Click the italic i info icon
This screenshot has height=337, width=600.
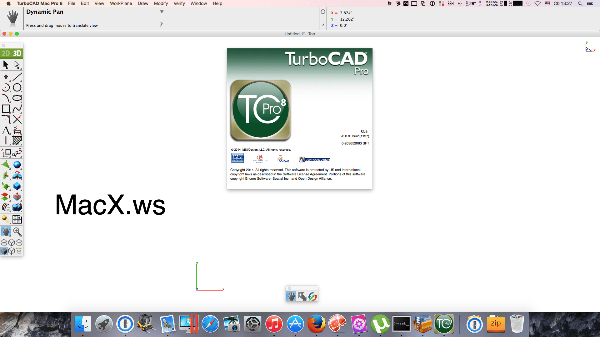click(x=323, y=24)
